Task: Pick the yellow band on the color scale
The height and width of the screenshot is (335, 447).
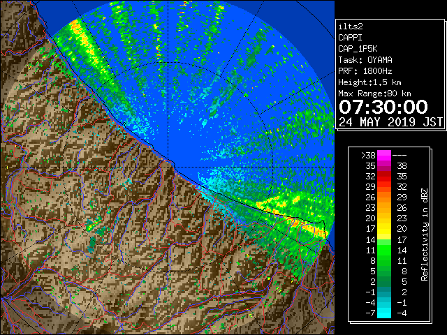Action: pyautogui.click(x=384, y=229)
